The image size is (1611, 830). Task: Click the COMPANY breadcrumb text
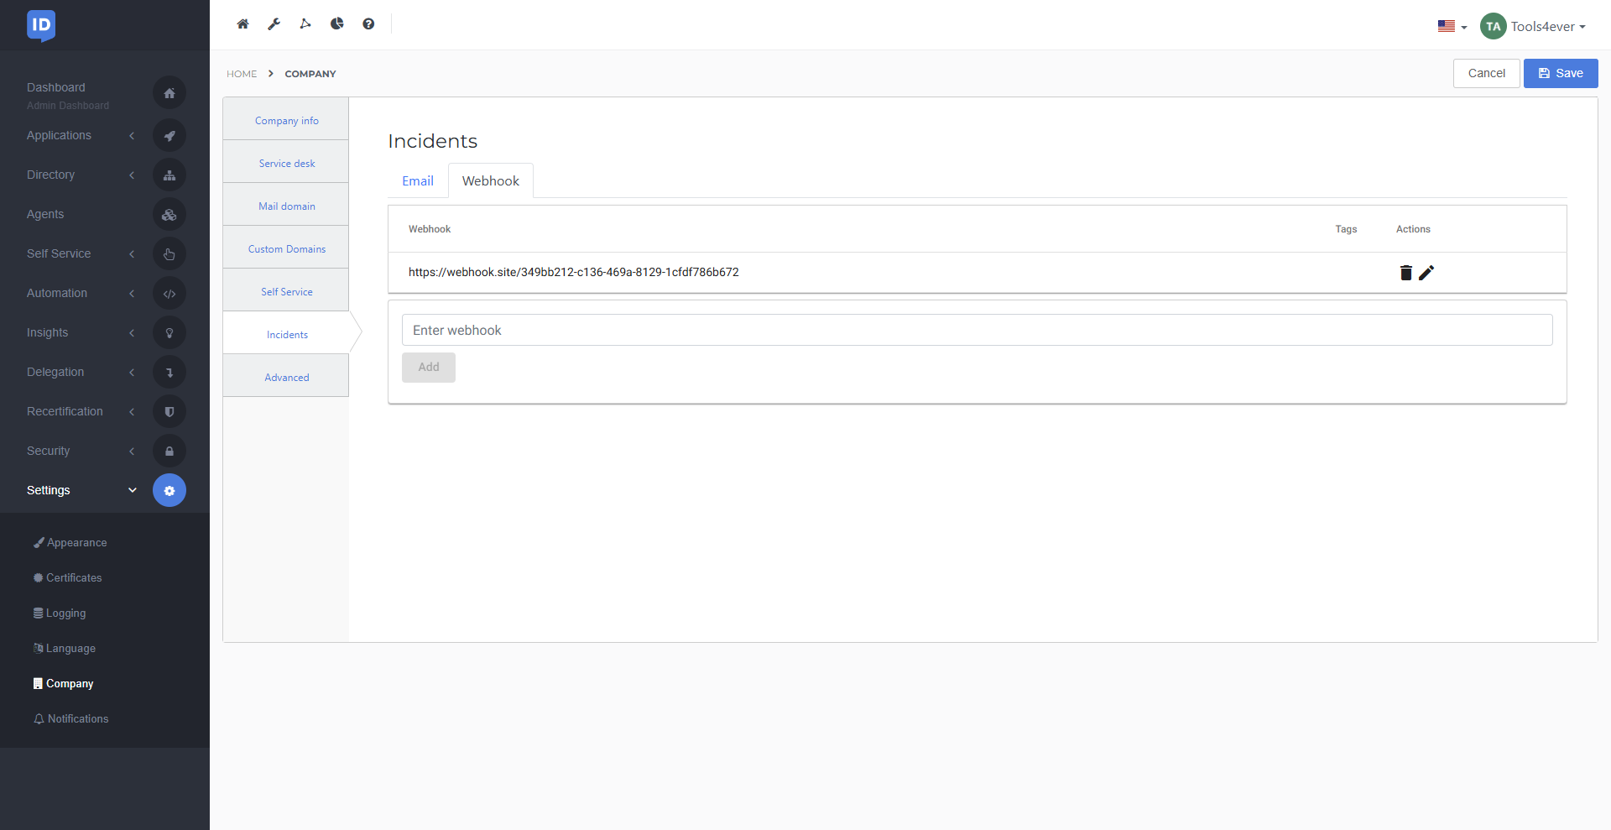click(310, 74)
